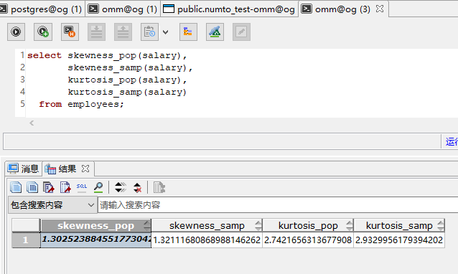This screenshot has width=458, height=274.
Task: Click the blue 运 link at right edge
Action: [x=452, y=141]
